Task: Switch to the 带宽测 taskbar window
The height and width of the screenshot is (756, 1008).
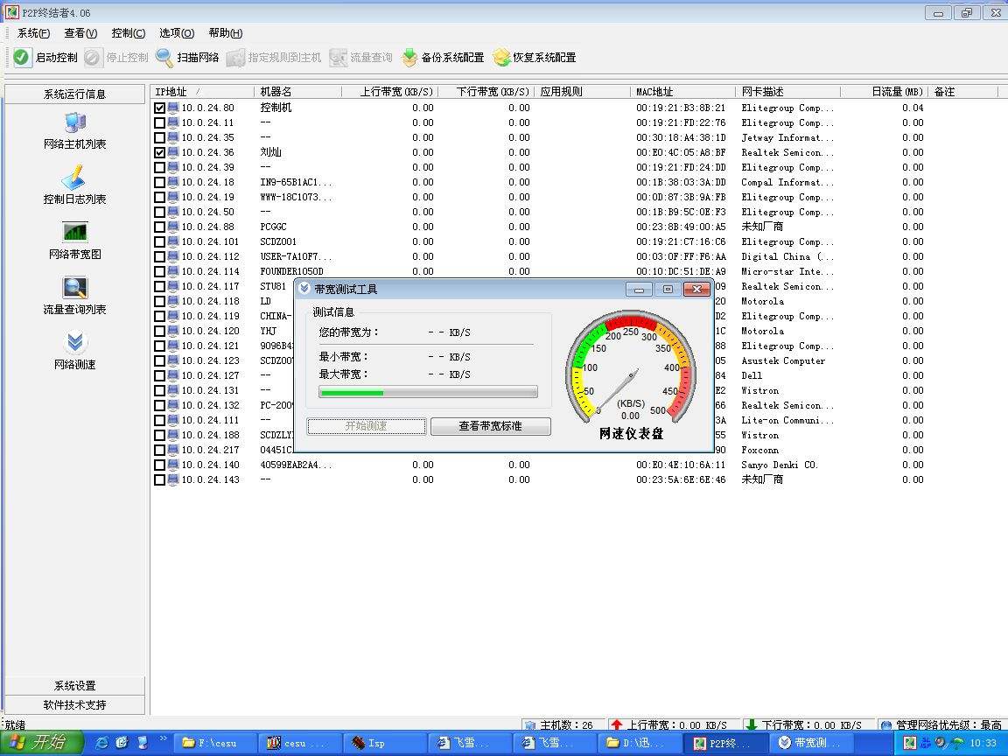Action: tap(809, 743)
